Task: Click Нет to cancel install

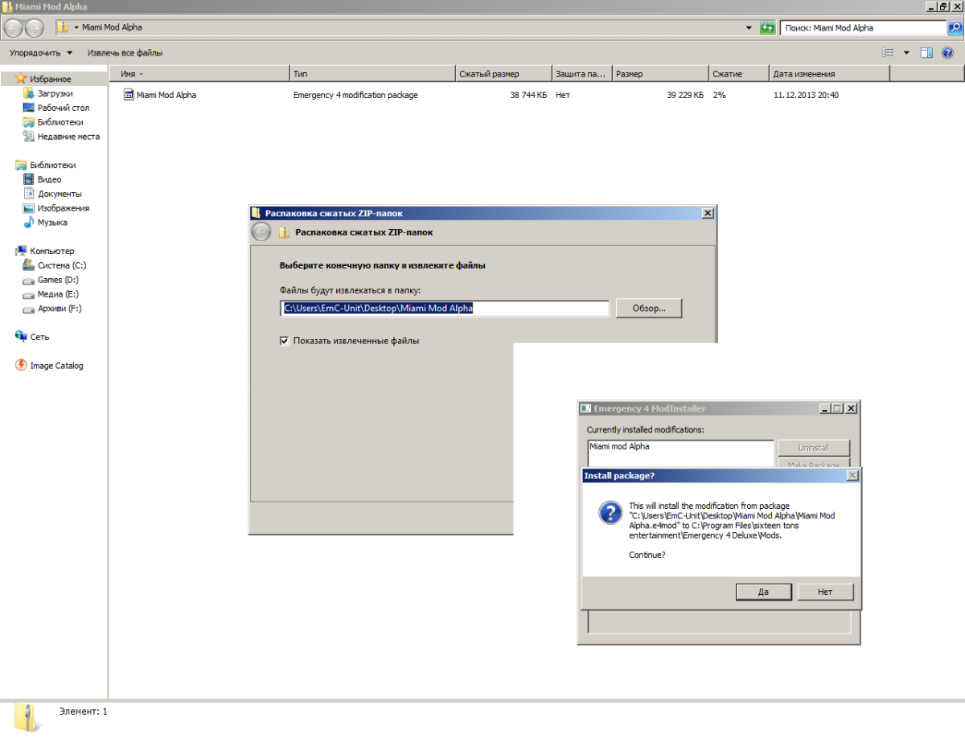Action: click(x=825, y=592)
